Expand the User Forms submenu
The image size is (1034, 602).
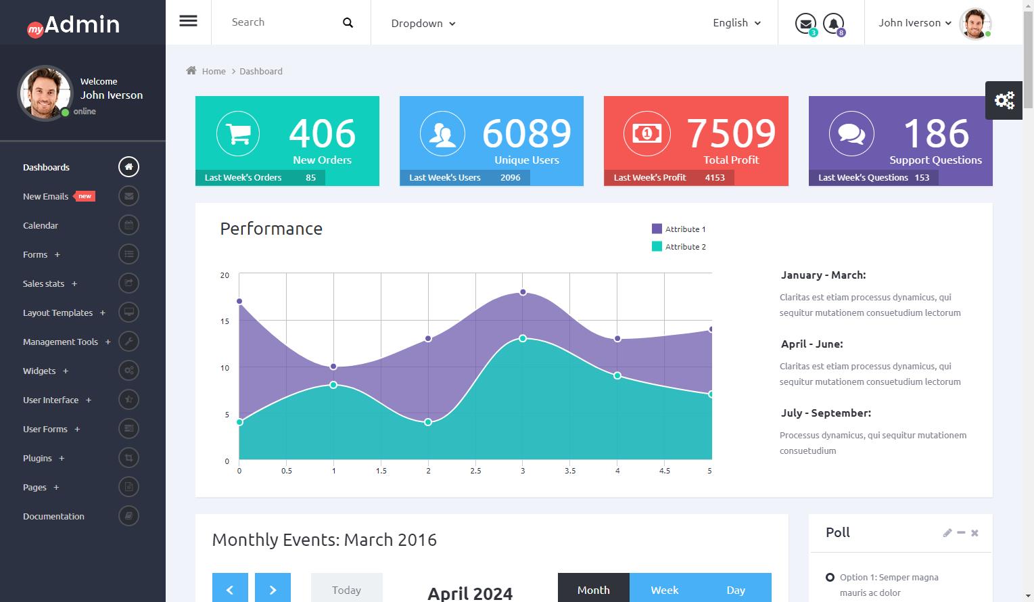(77, 429)
